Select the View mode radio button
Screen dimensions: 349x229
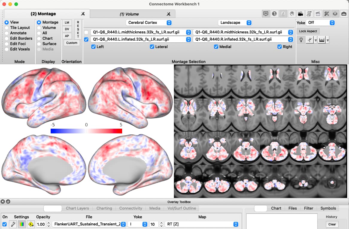7,22
